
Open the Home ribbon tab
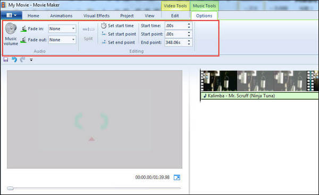(33, 15)
